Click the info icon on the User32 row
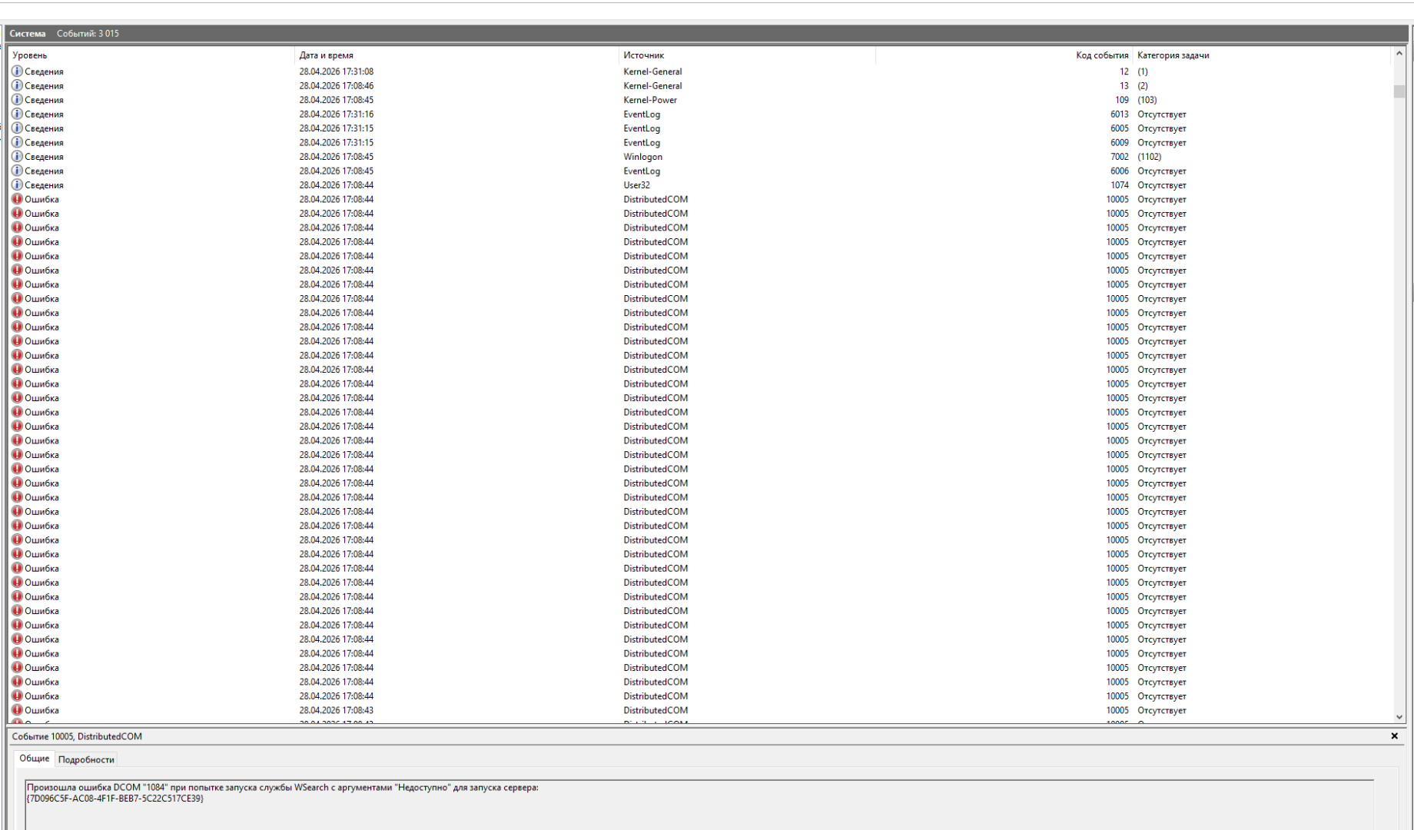 [17, 185]
